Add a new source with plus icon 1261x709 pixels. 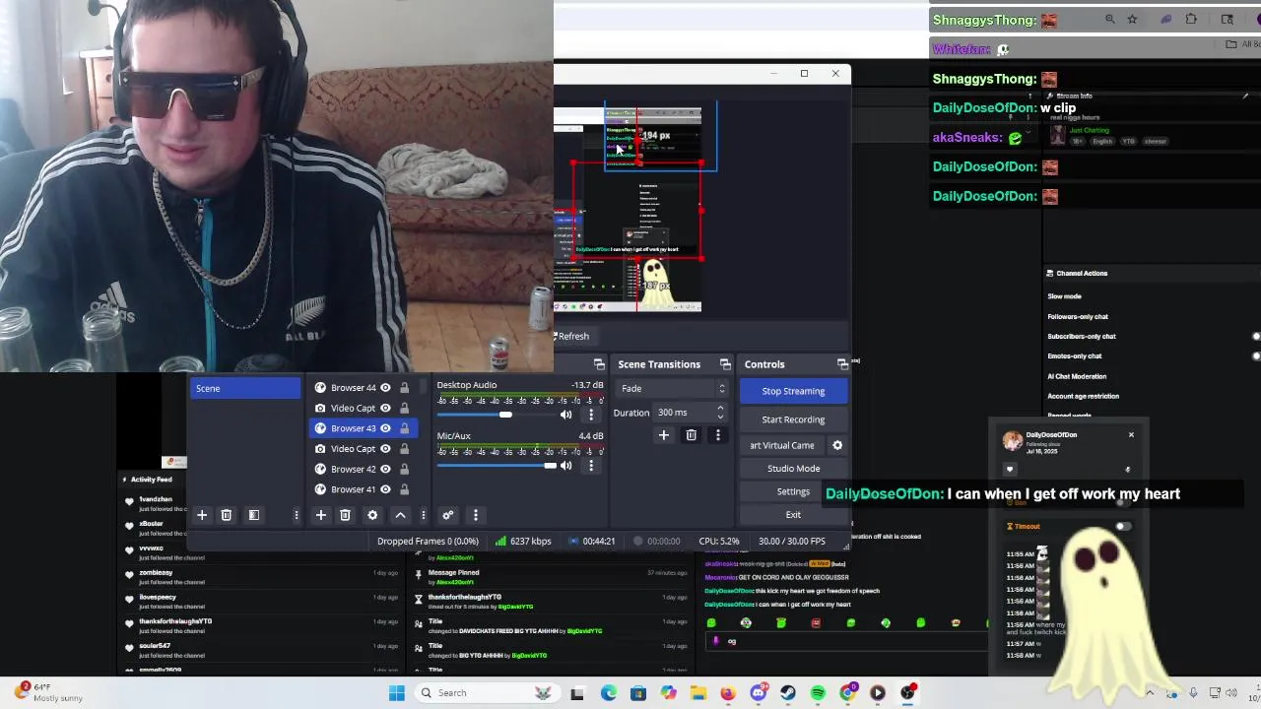pyautogui.click(x=320, y=515)
